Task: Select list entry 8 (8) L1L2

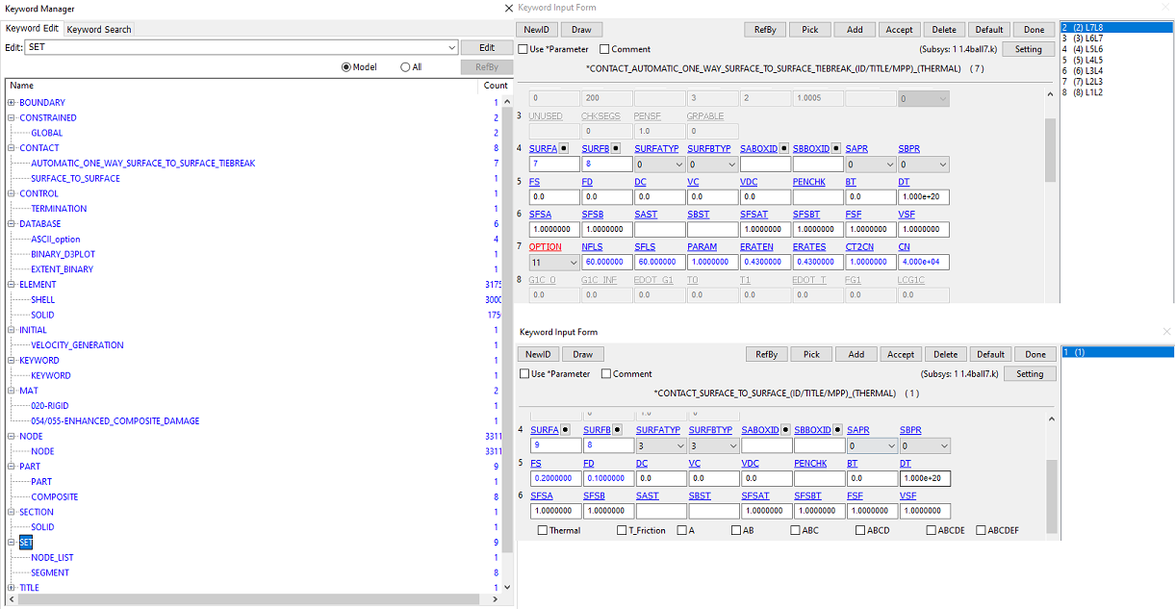Action: (1116, 92)
